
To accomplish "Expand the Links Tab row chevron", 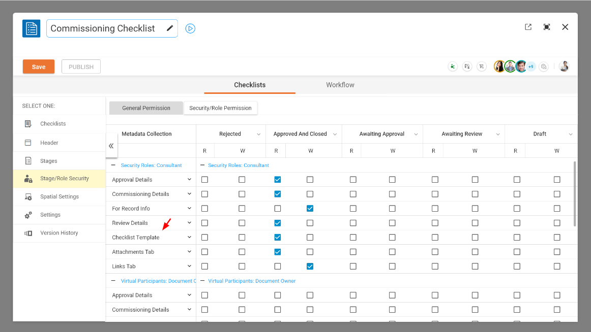I will [189, 266].
